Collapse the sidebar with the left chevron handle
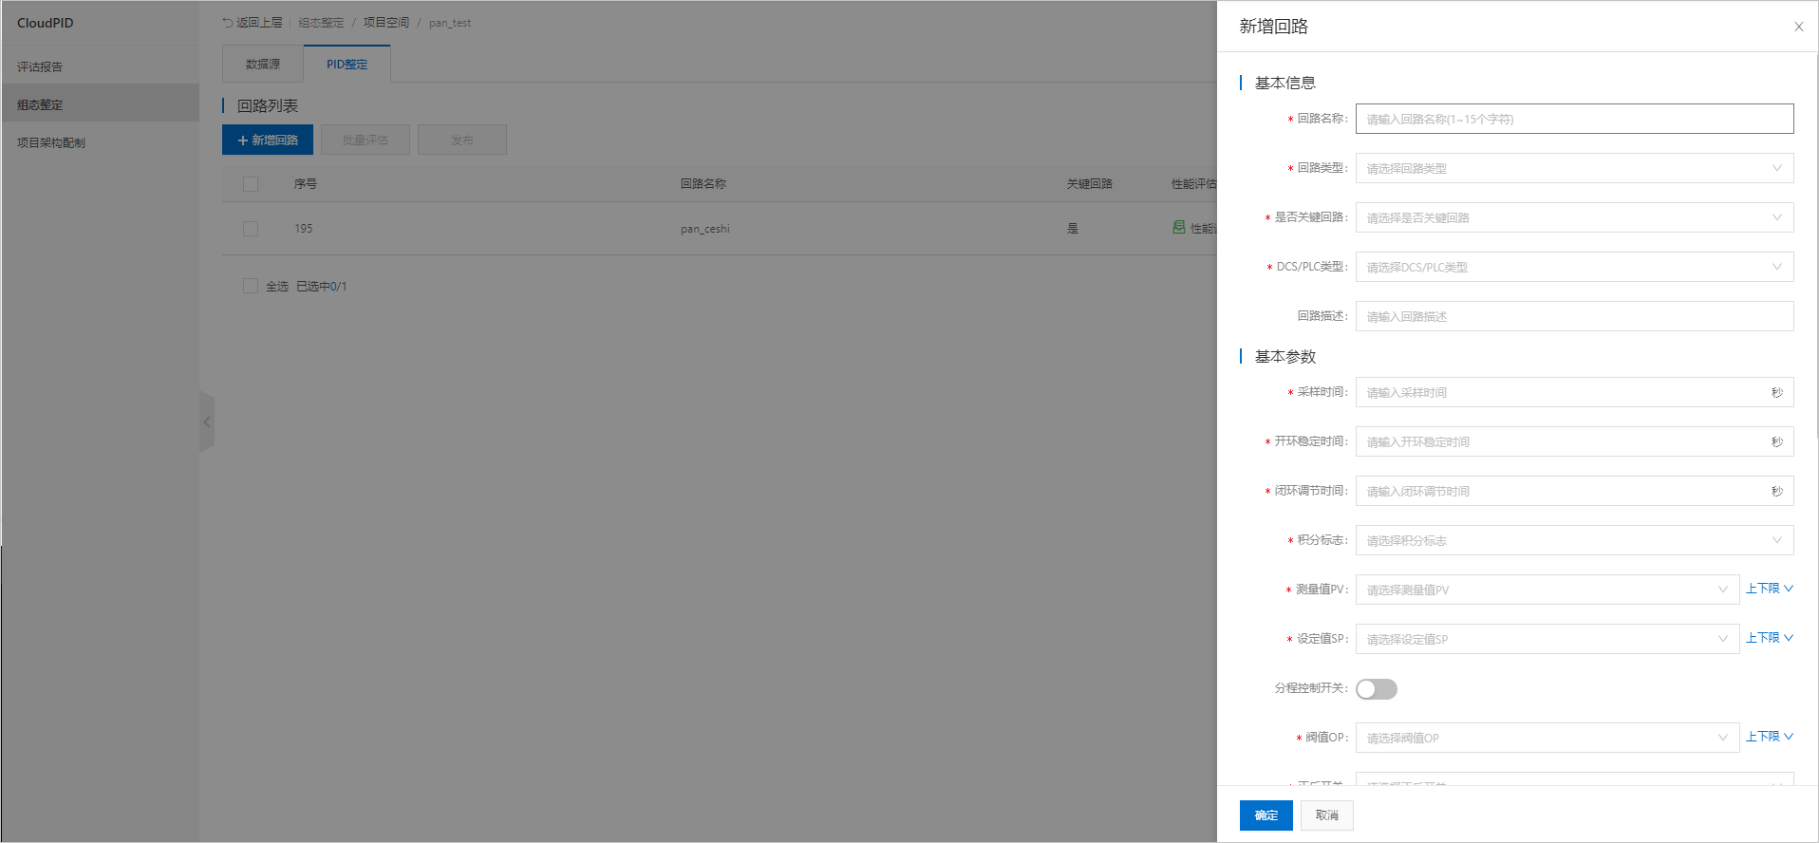Image resolution: width=1819 pixels, height=843 pixels. point(207,421)
